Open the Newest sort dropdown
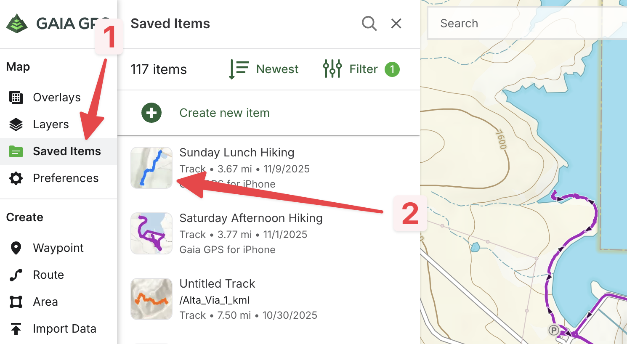627x344 pixels. point(264,69)
